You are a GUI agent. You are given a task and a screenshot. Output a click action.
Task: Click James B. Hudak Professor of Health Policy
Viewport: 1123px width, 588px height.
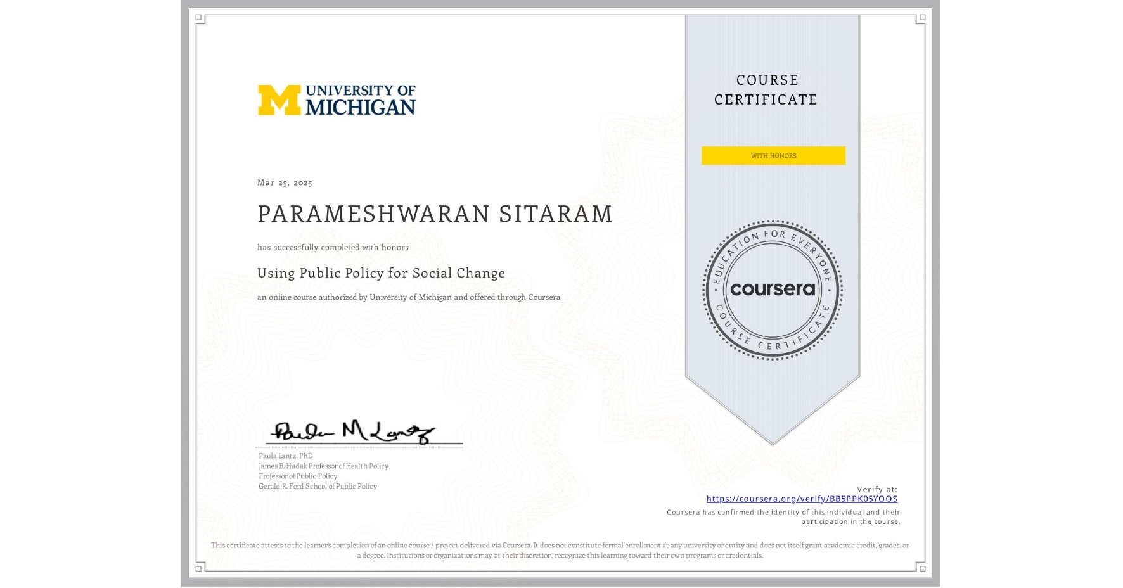323,466
